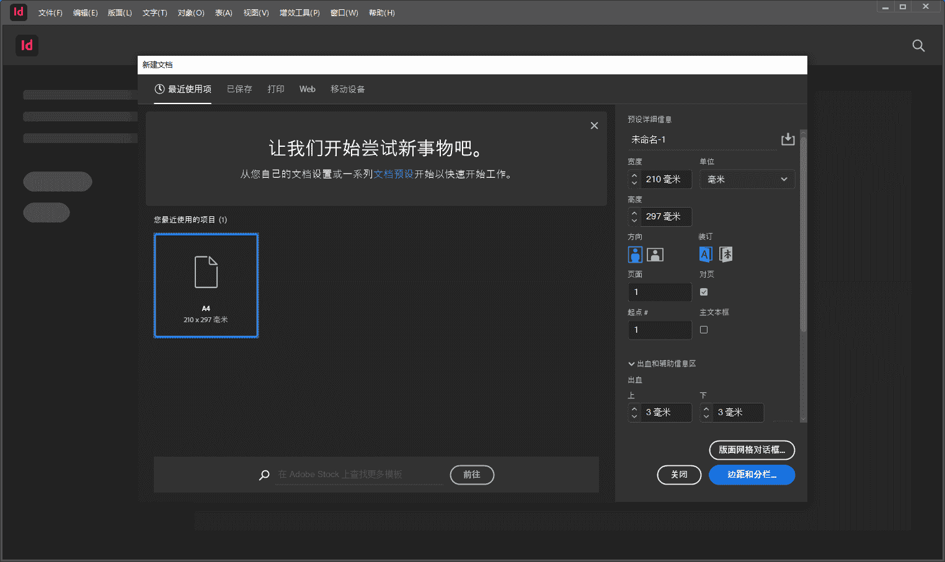
Task: Open the 版面(L) menu
Action: coord(120,13)
